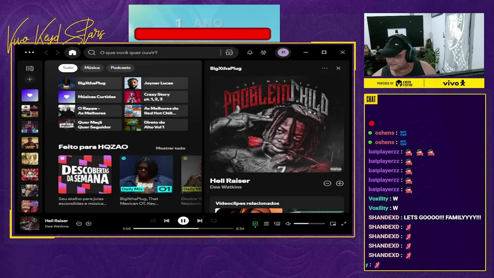494x278 pixels.
Task: Click the Mostrar tudo link
Action: coord(170,148)
